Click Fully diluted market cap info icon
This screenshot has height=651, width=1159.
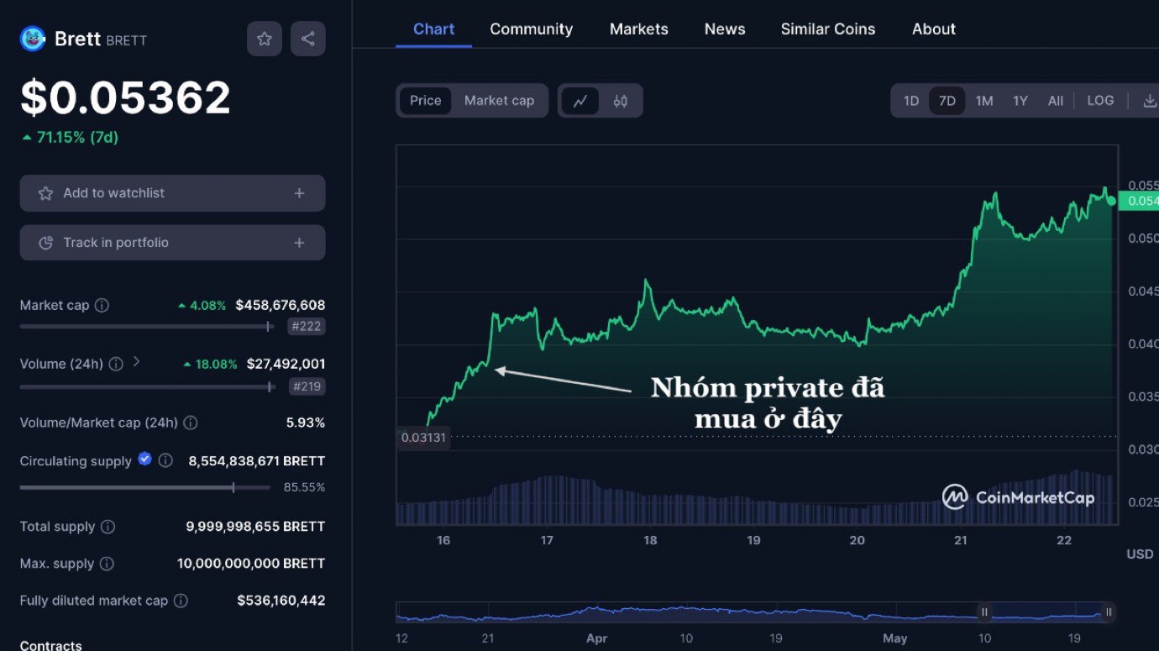click(x=181, y=601)
